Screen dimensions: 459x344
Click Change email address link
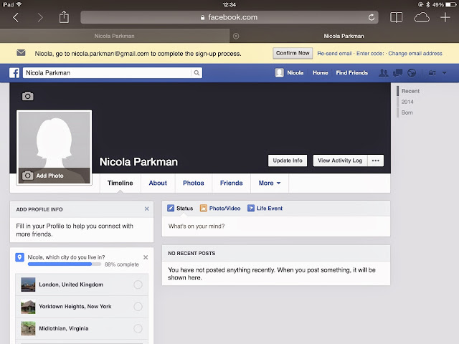coord(415,54)
